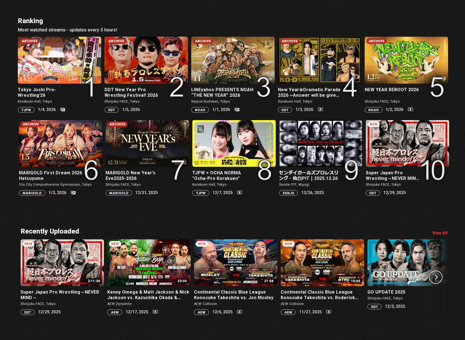Select the DDT tag under New Year Pro Wrestling Festival
The image size is (465, 340).
[111, 110]
